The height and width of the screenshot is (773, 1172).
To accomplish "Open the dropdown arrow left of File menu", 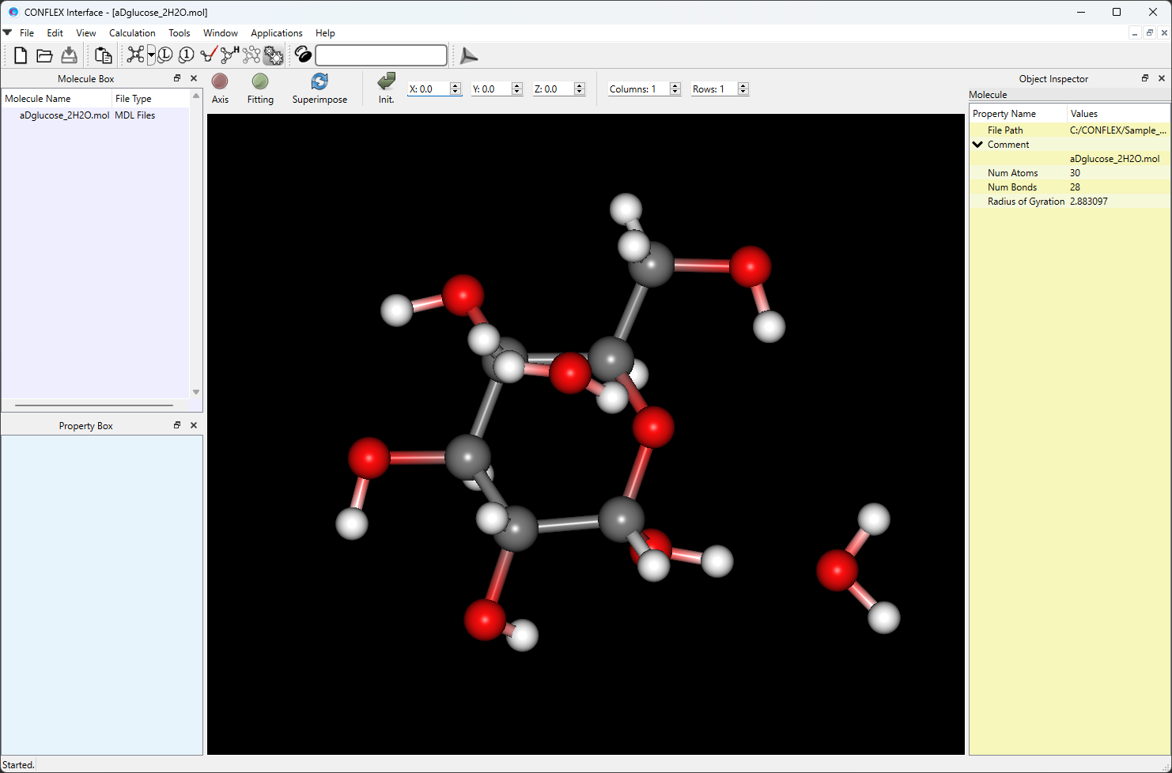I will pos(7,32).
